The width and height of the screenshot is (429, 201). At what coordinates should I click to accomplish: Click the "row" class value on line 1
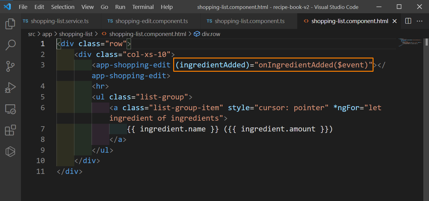point(116,44)
